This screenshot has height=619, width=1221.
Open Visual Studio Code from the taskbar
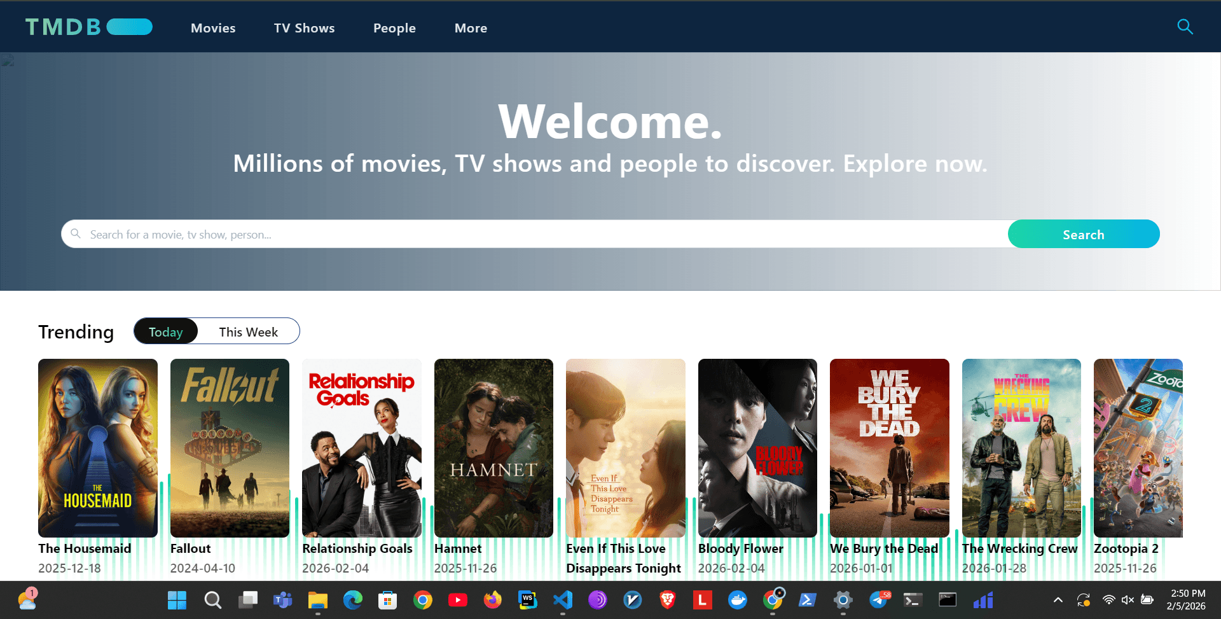(563, 600)
